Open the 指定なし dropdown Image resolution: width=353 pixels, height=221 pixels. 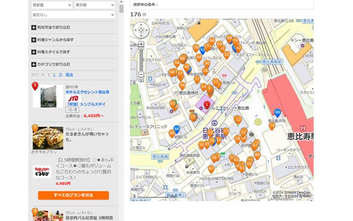point(73,15)
